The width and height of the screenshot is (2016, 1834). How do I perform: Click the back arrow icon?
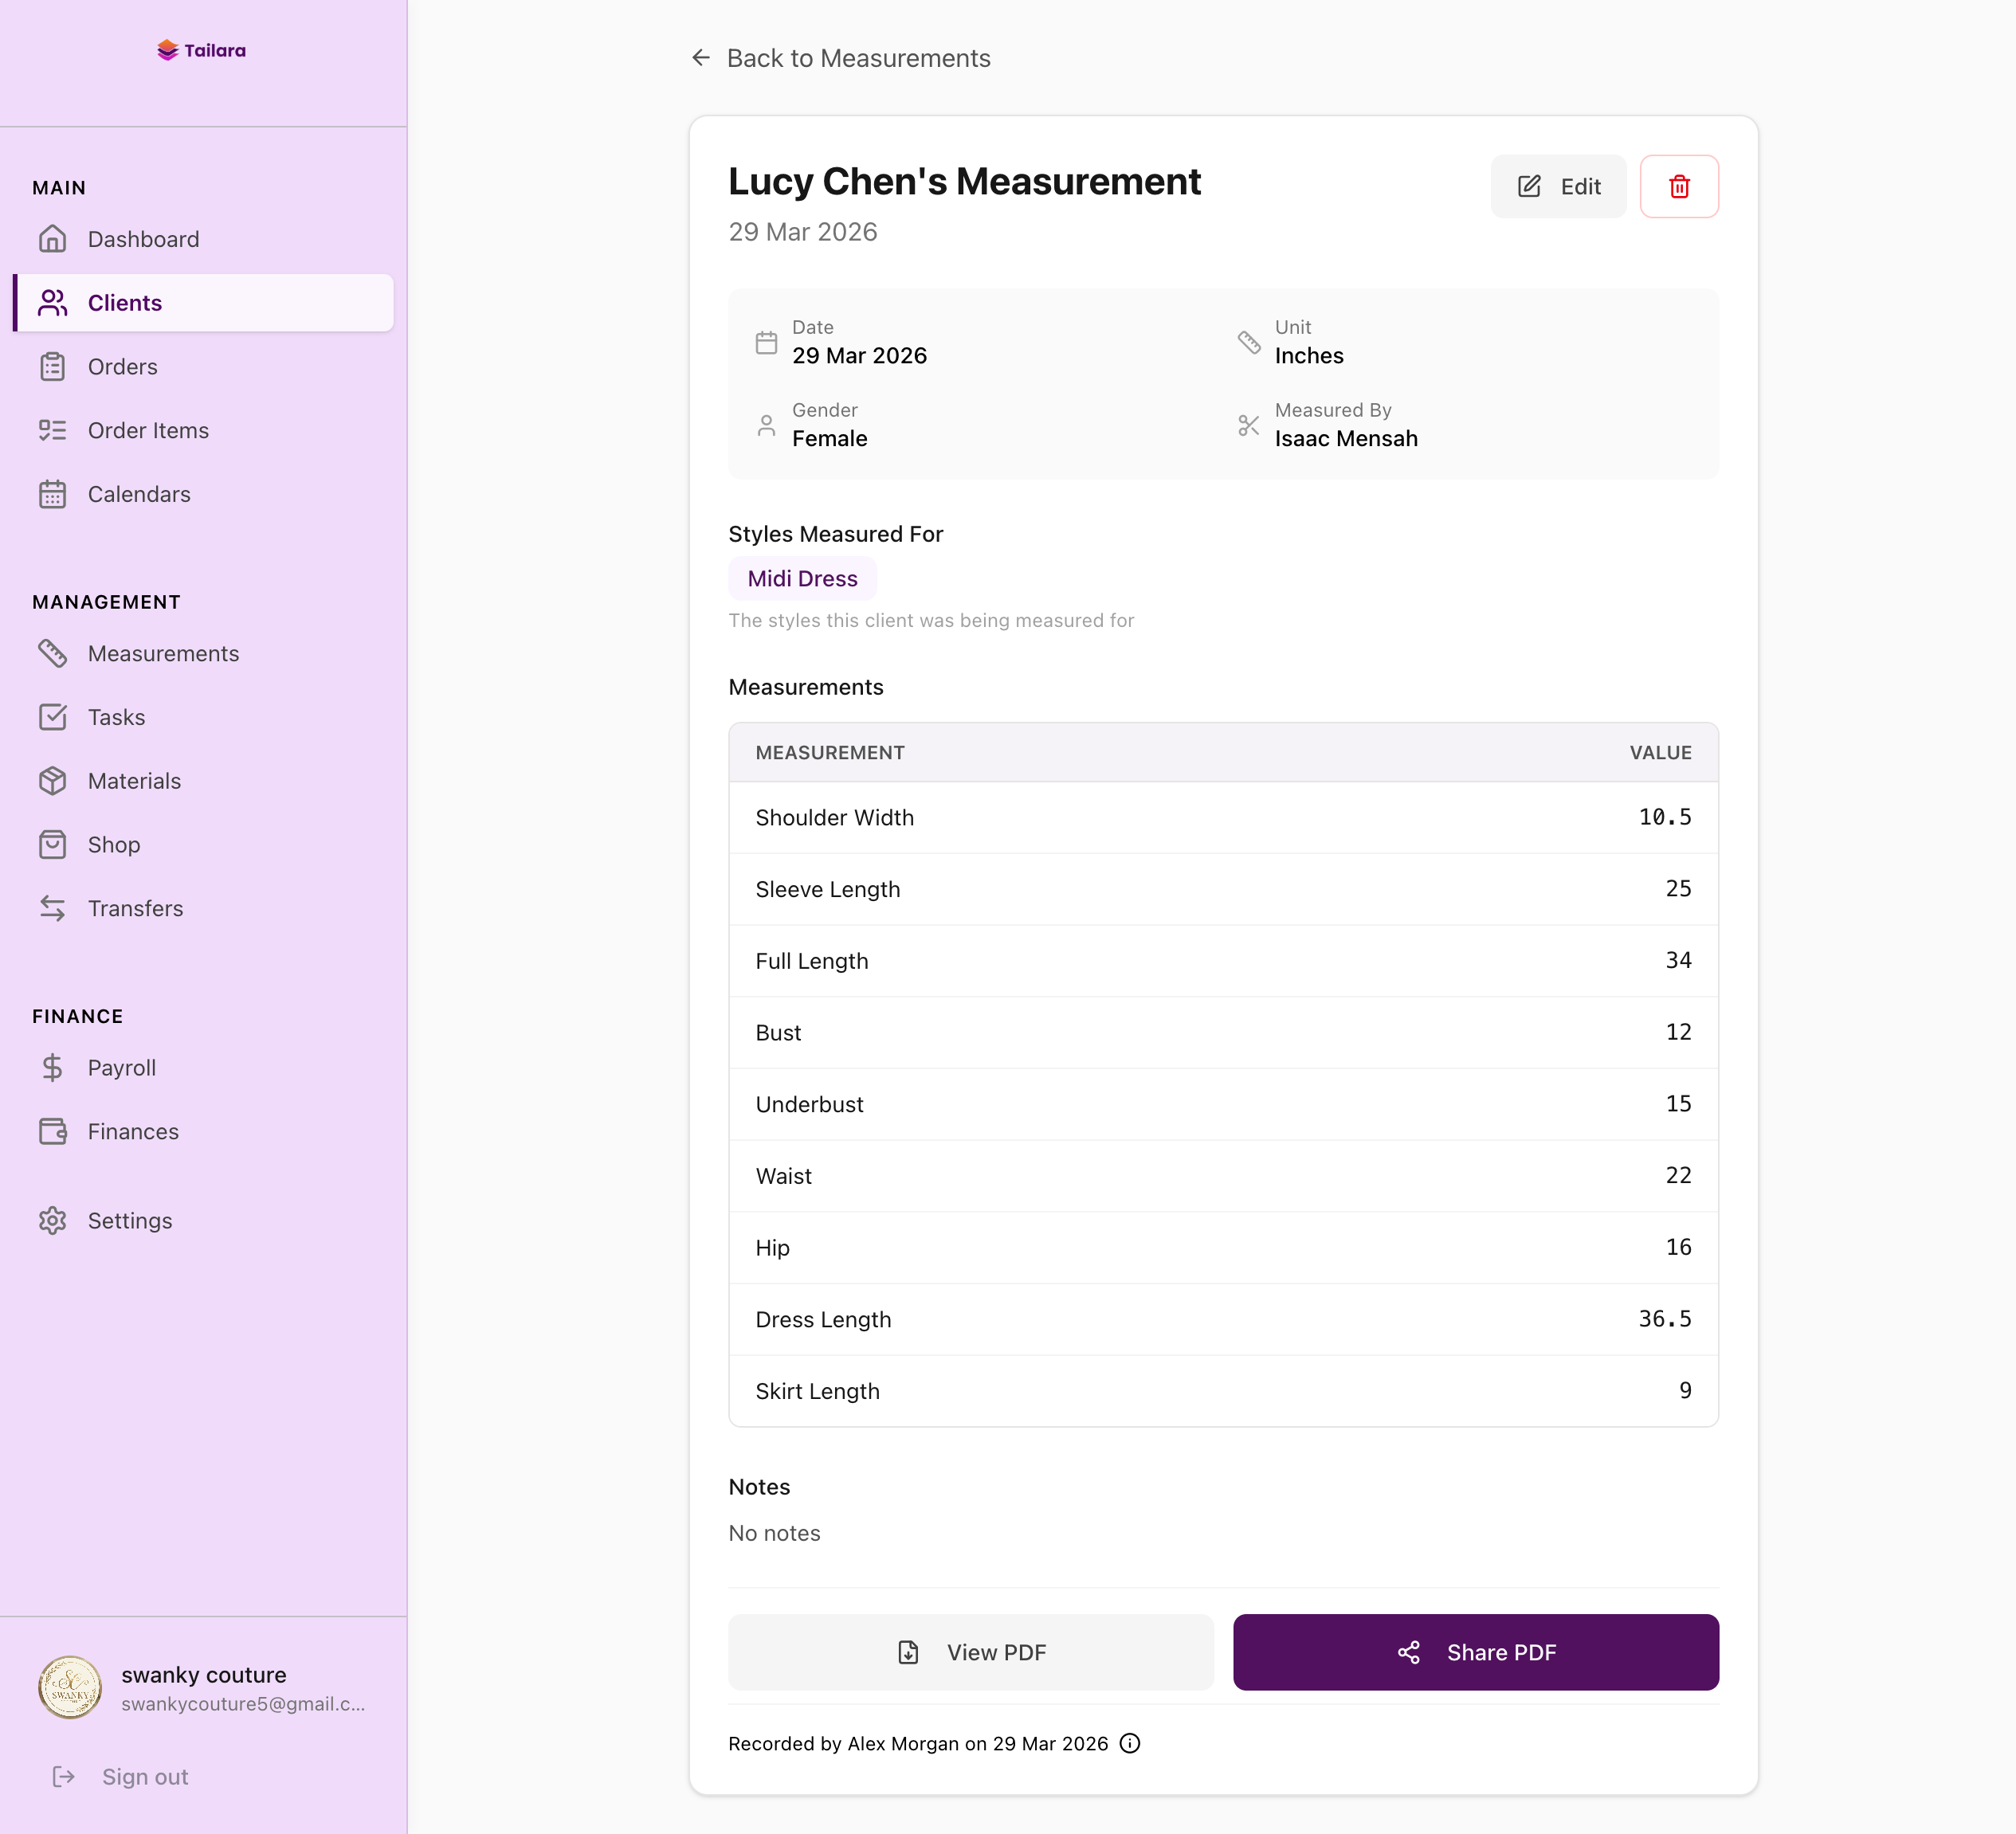701,58
